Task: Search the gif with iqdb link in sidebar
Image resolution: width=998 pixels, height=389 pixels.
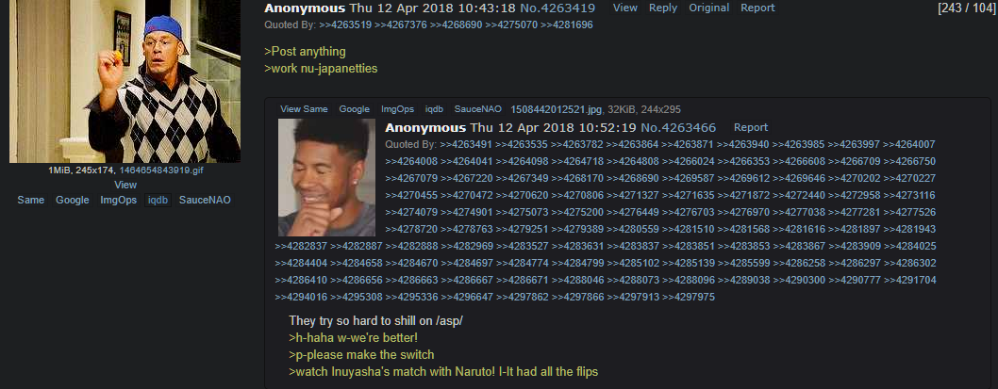Action: point(158,201)
